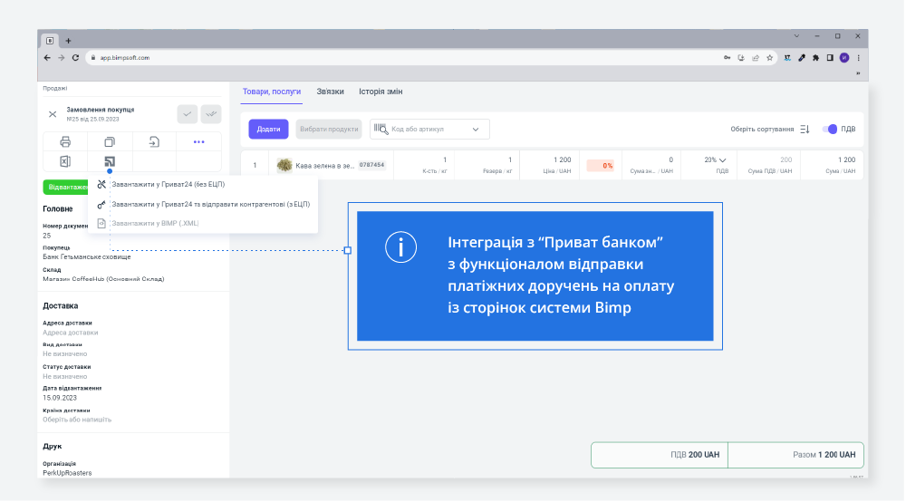The image size is (906, 502).
Task: Toggle the ПДВ switch off
Action: click(x=829, y=129)
